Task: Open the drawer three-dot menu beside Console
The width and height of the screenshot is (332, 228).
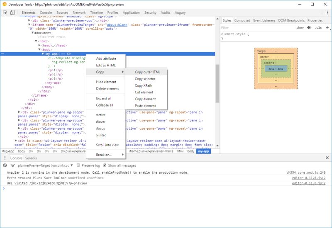Action: [5, 158]
